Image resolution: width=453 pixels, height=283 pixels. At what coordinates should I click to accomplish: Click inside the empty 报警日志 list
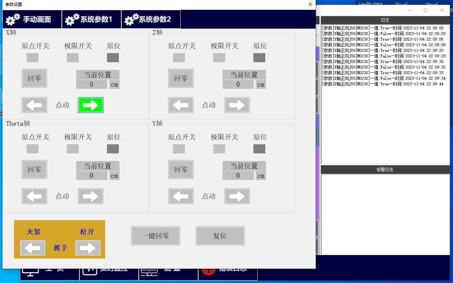click(385, 214)
